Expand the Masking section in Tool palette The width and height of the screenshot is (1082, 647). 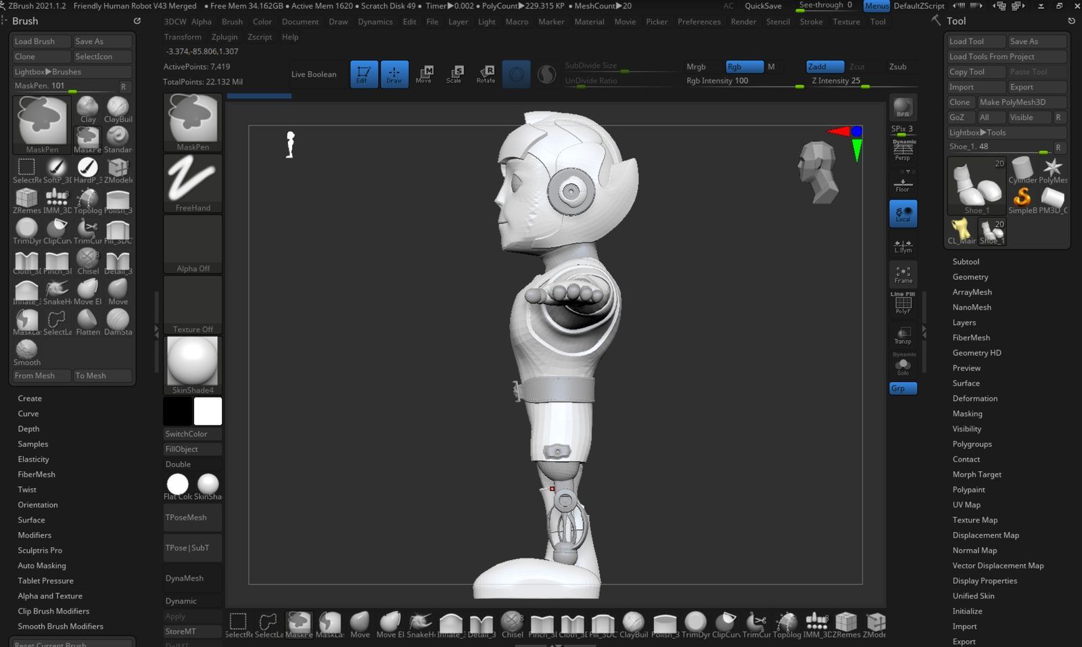pyautogui.click(x=968, y=414)
